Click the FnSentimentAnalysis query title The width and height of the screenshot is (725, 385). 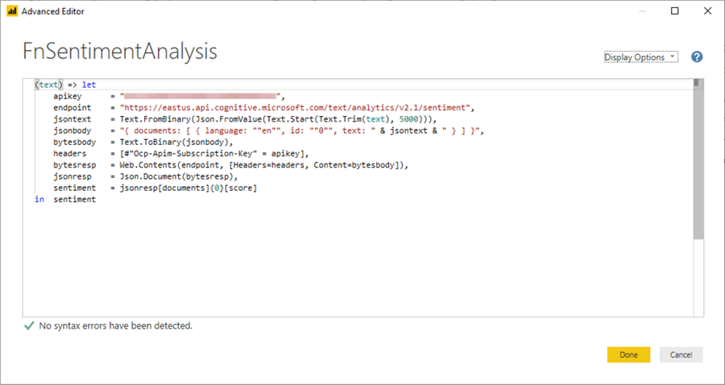(x=120, y=52)
